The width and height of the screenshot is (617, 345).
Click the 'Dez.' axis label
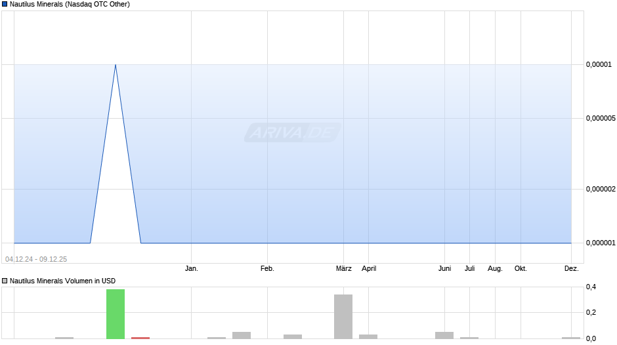571,269
